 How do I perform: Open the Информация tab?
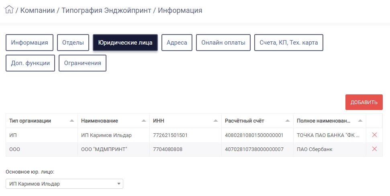point(29,43)
